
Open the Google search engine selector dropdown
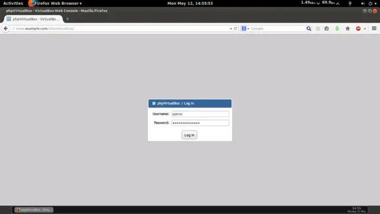coord(245,29)
